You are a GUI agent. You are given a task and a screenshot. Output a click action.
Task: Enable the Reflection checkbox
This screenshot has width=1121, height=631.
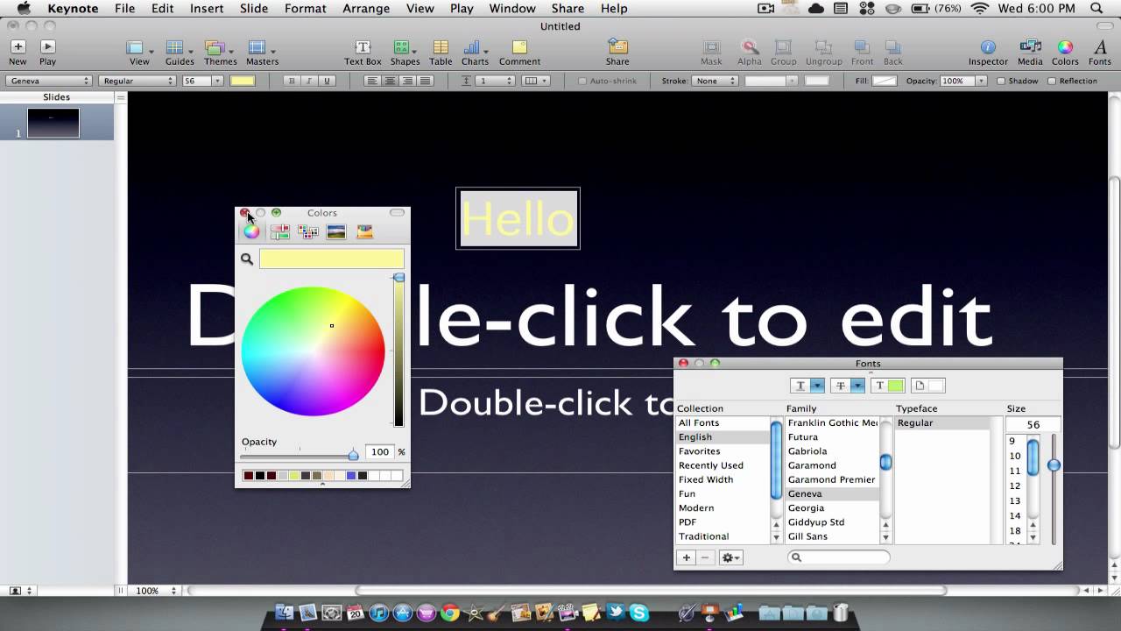coord(1052,81)
